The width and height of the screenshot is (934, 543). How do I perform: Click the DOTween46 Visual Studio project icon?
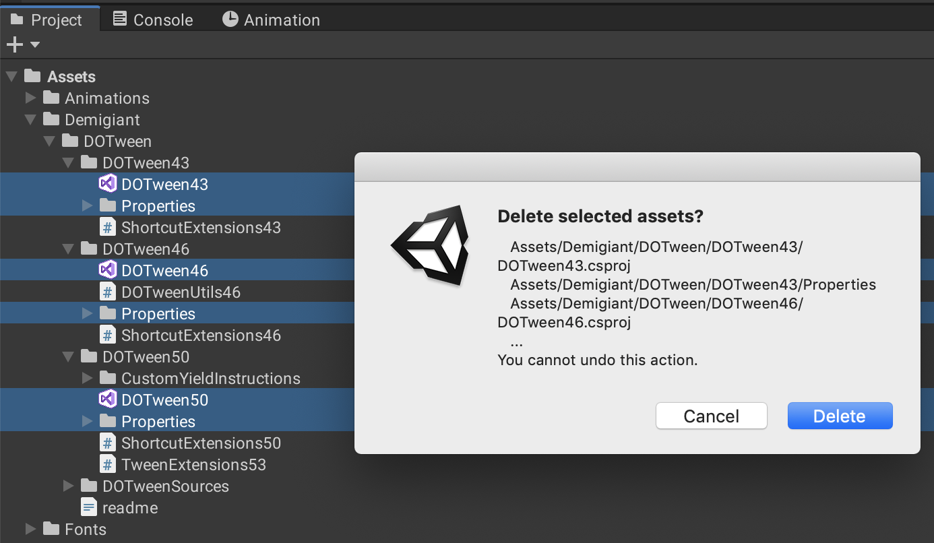coord(107,270)
